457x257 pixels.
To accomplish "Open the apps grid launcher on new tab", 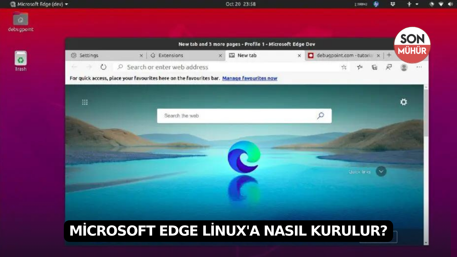I will (85, 102).
